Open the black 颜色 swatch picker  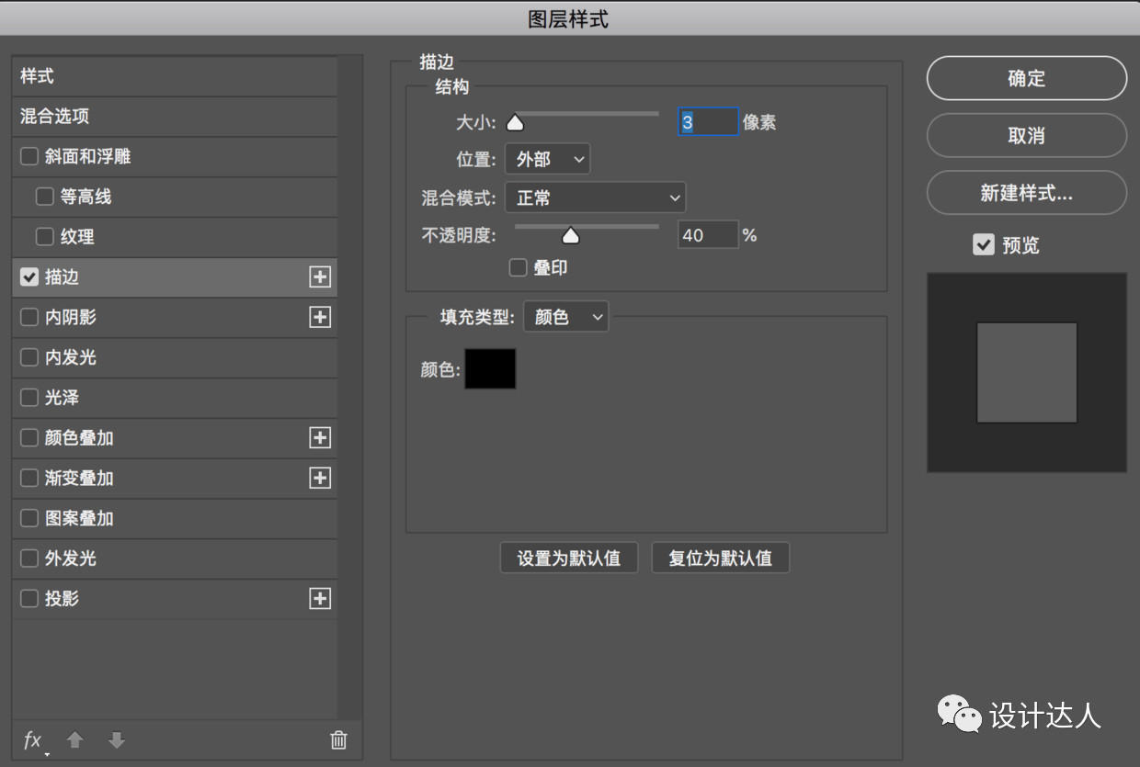click(490, 368)
